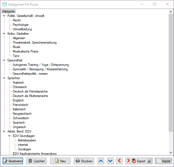The image size is (174, 167).
Task: Click the Import button
Action: point(164,161)
